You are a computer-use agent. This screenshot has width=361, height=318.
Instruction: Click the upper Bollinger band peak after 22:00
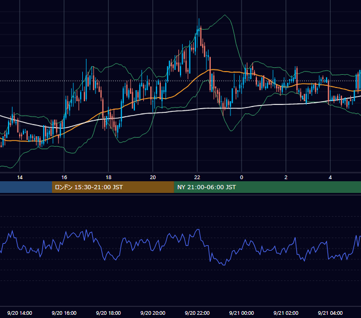tap(225, 15)
